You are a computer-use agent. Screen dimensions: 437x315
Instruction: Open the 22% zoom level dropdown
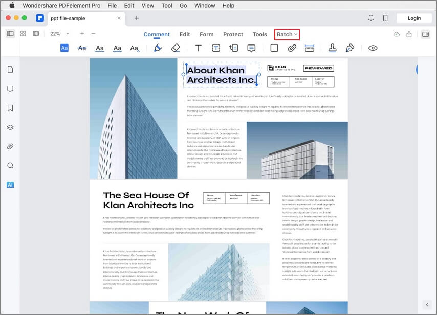click(x=60, y=34)
